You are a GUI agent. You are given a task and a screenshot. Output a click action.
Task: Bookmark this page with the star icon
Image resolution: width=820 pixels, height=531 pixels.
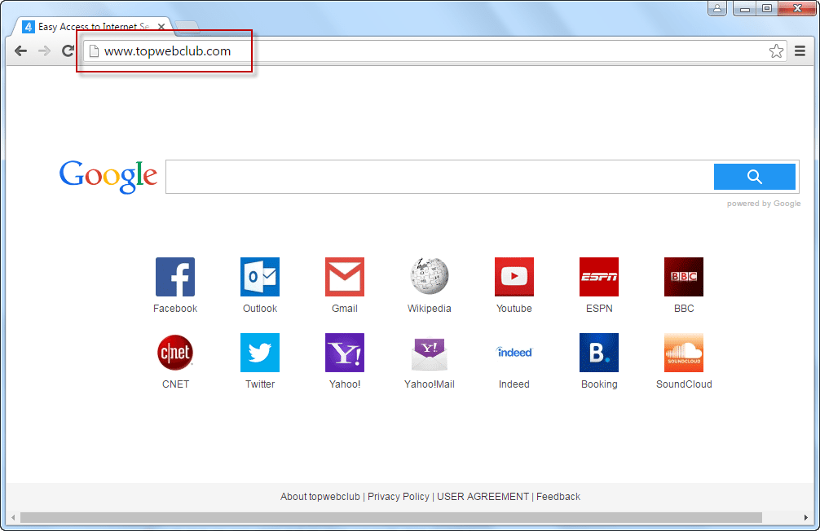[x=776, y=50]
